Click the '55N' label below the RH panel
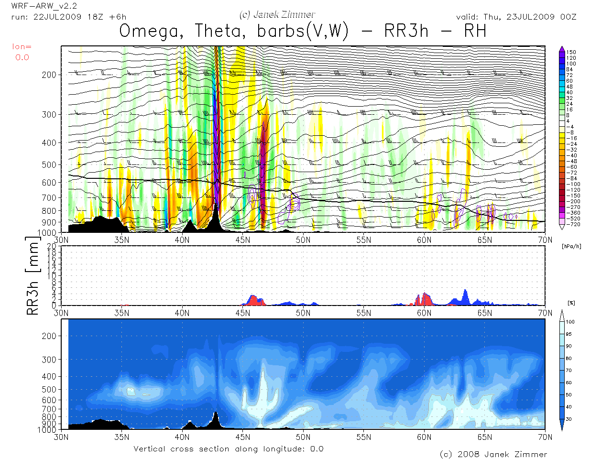The height and width of the screenshot is (459, 612). pyautogui.click(x=363, y=437)
